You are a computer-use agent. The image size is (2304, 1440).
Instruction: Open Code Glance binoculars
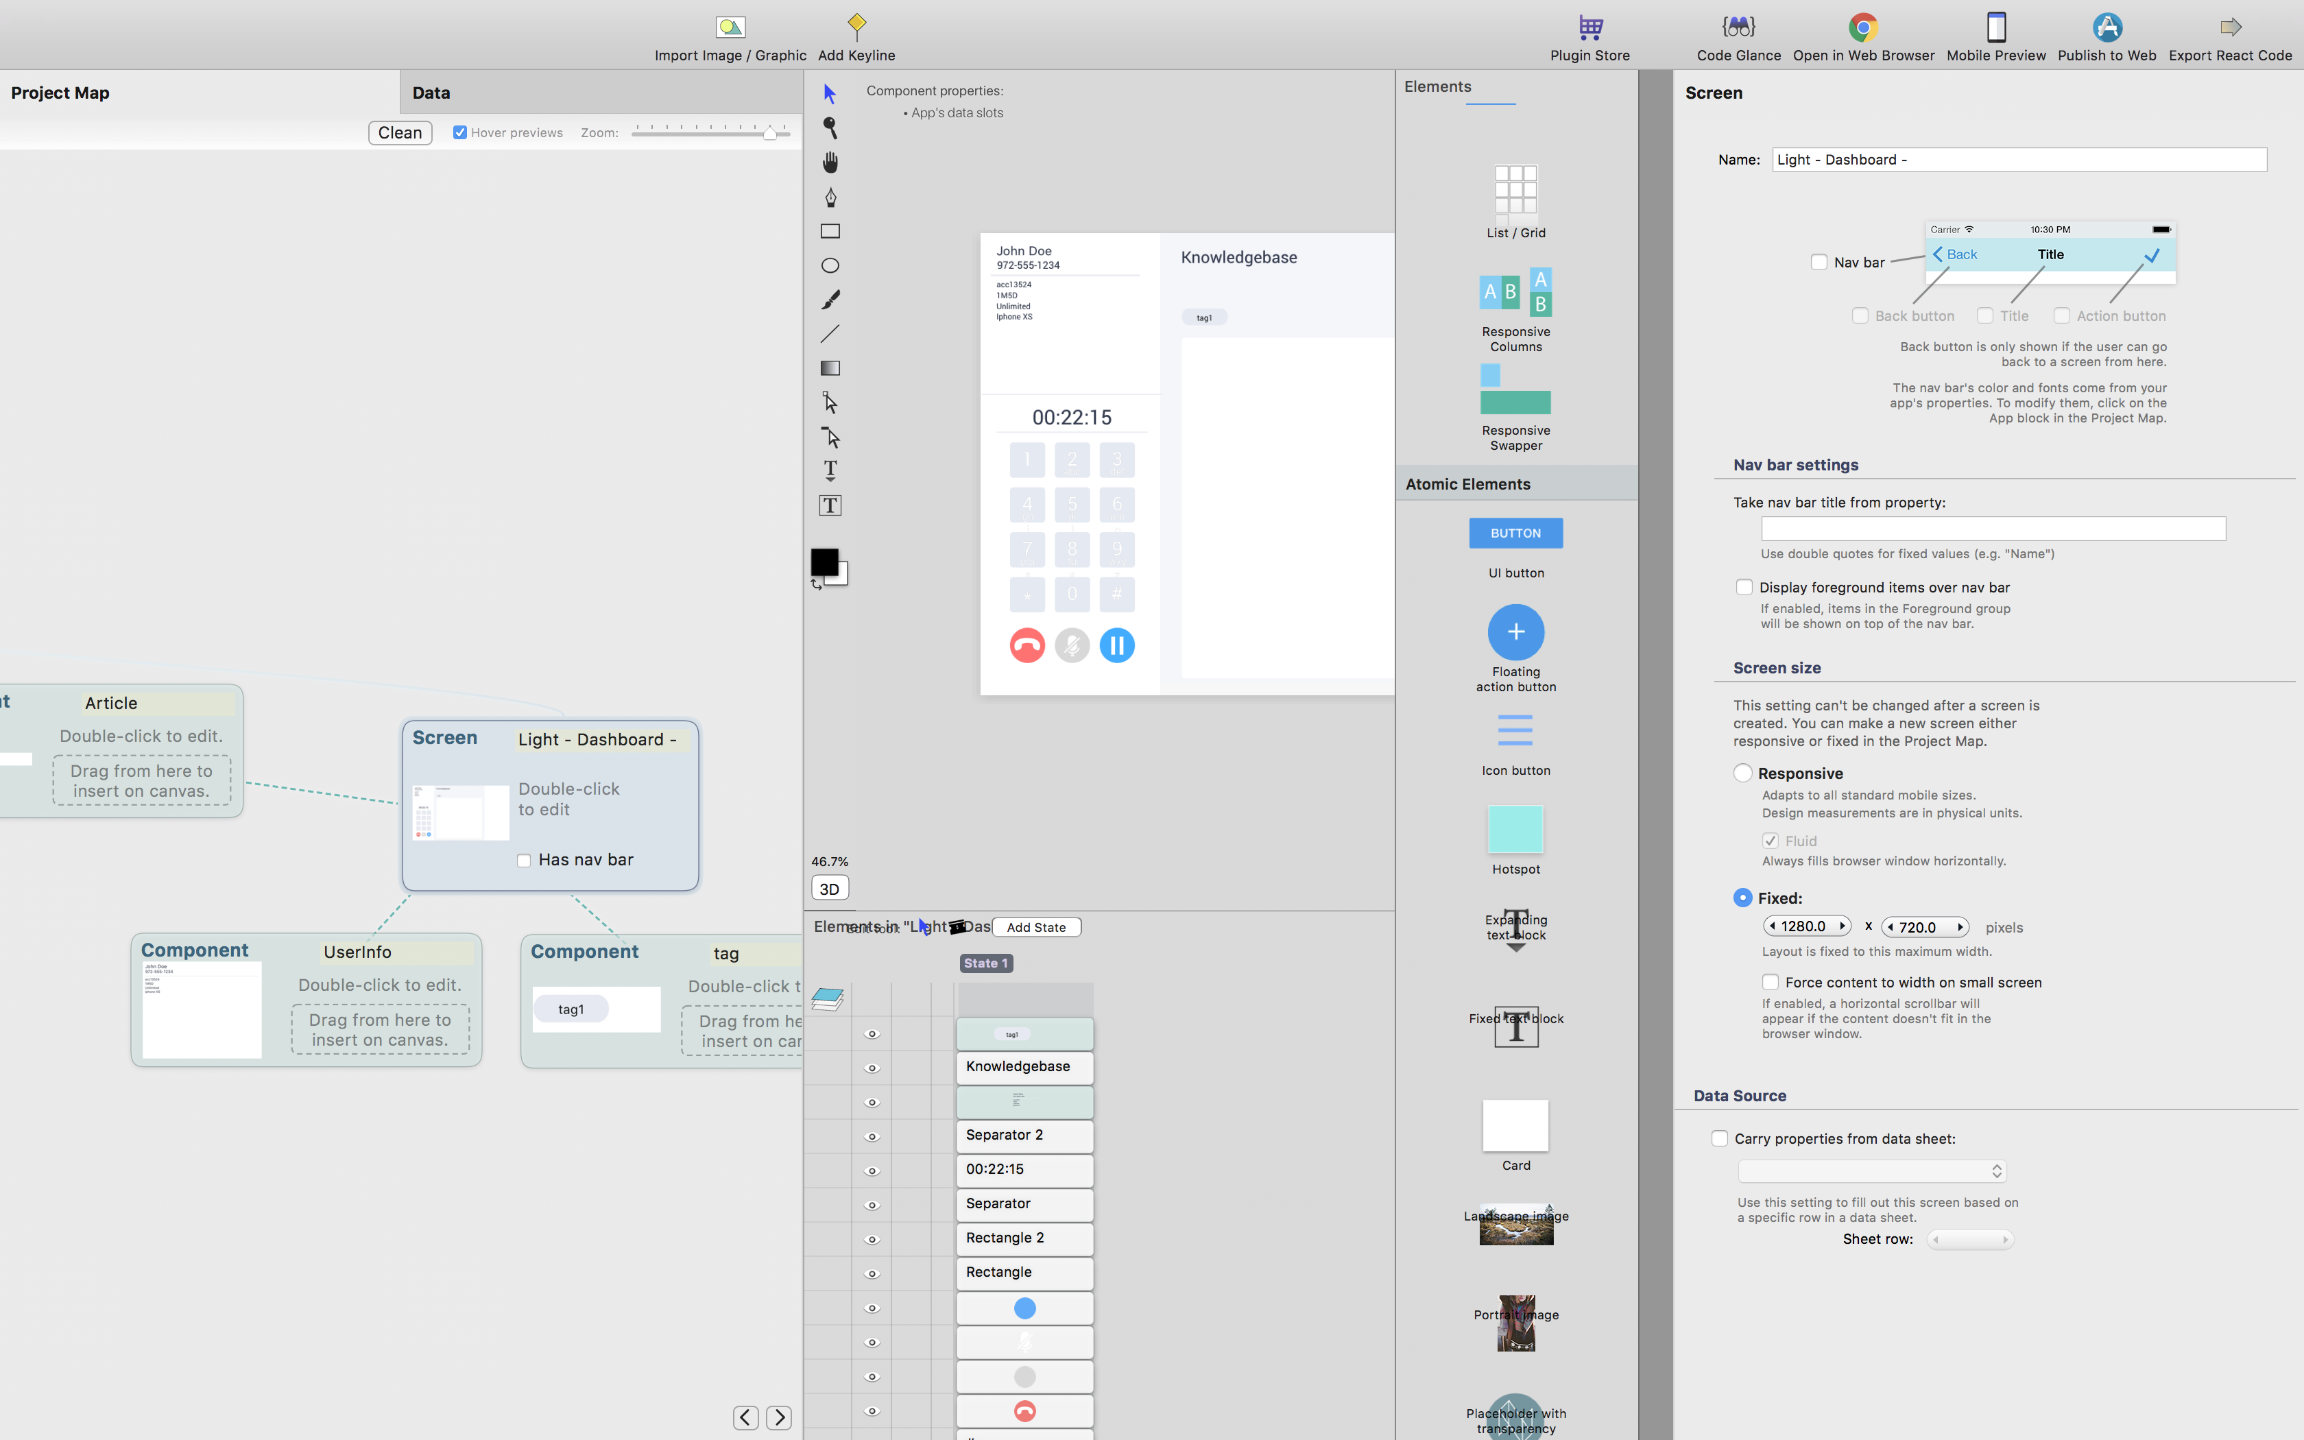pyautogui.click(x=1738, y=29)
